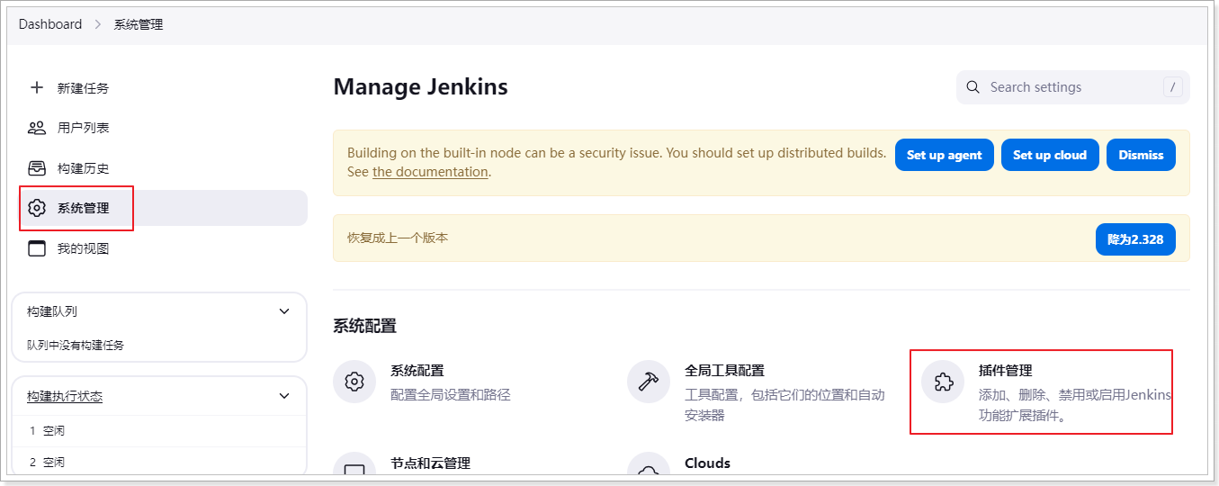1219x486 pixels.
Task: Click 队列中没有构建任务 text
Action: click(76, 345)
